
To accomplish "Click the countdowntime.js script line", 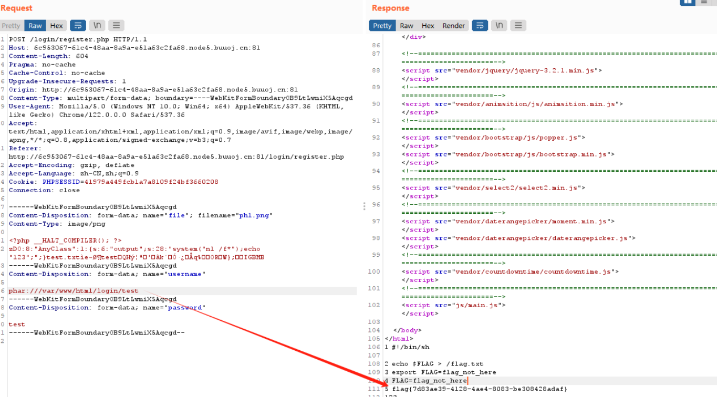I will pyautogui.click(x=510, y=272).
